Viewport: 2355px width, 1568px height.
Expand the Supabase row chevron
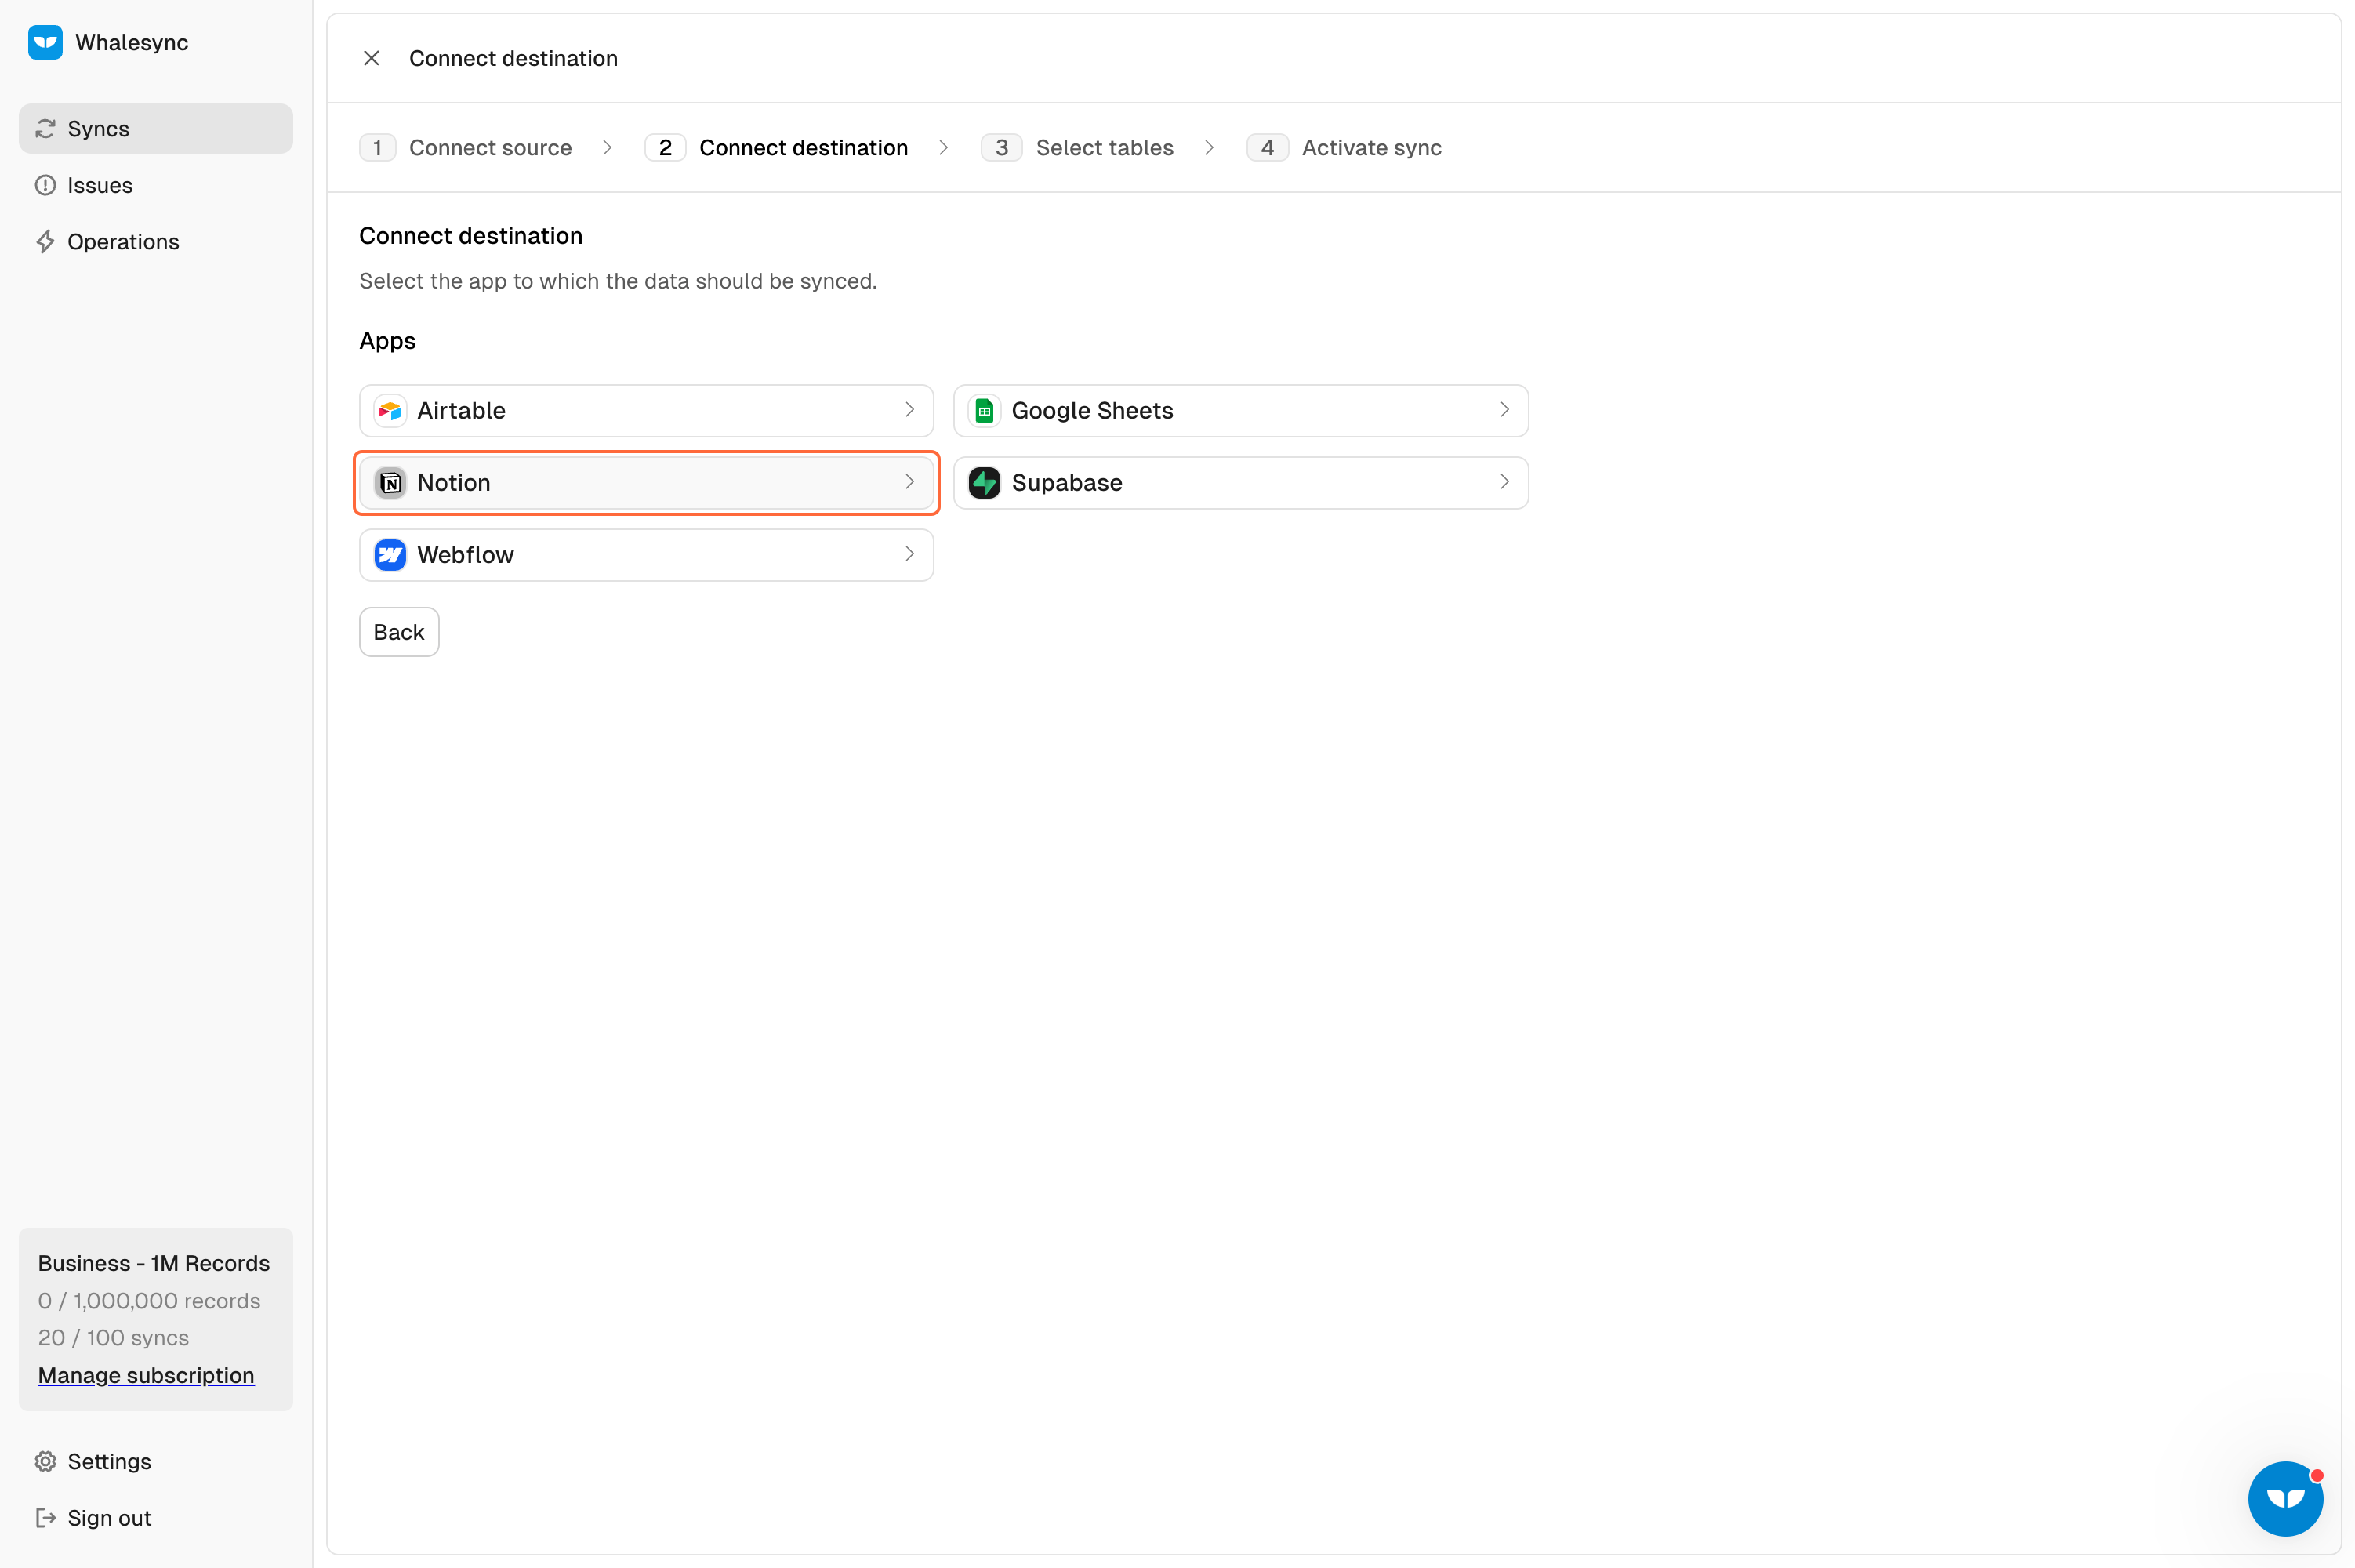coord(1504,482)
